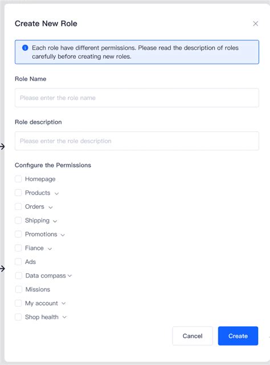Close the Create New Role dialog
Screen dimensions: 270x365
pos(255,23)
